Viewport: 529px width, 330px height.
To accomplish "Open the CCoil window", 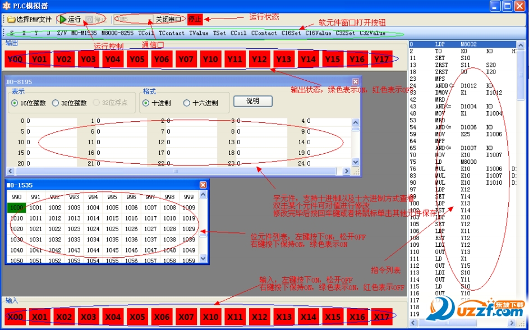I will click(238, 33).
